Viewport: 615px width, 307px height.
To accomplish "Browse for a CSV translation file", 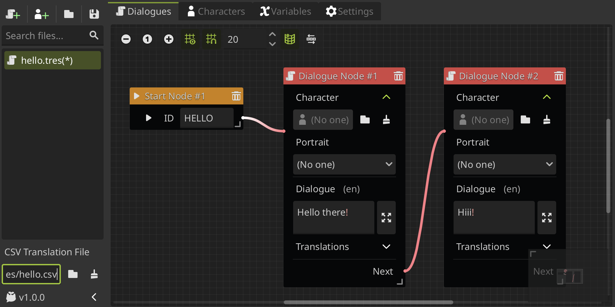I will [x=73, y=274].
